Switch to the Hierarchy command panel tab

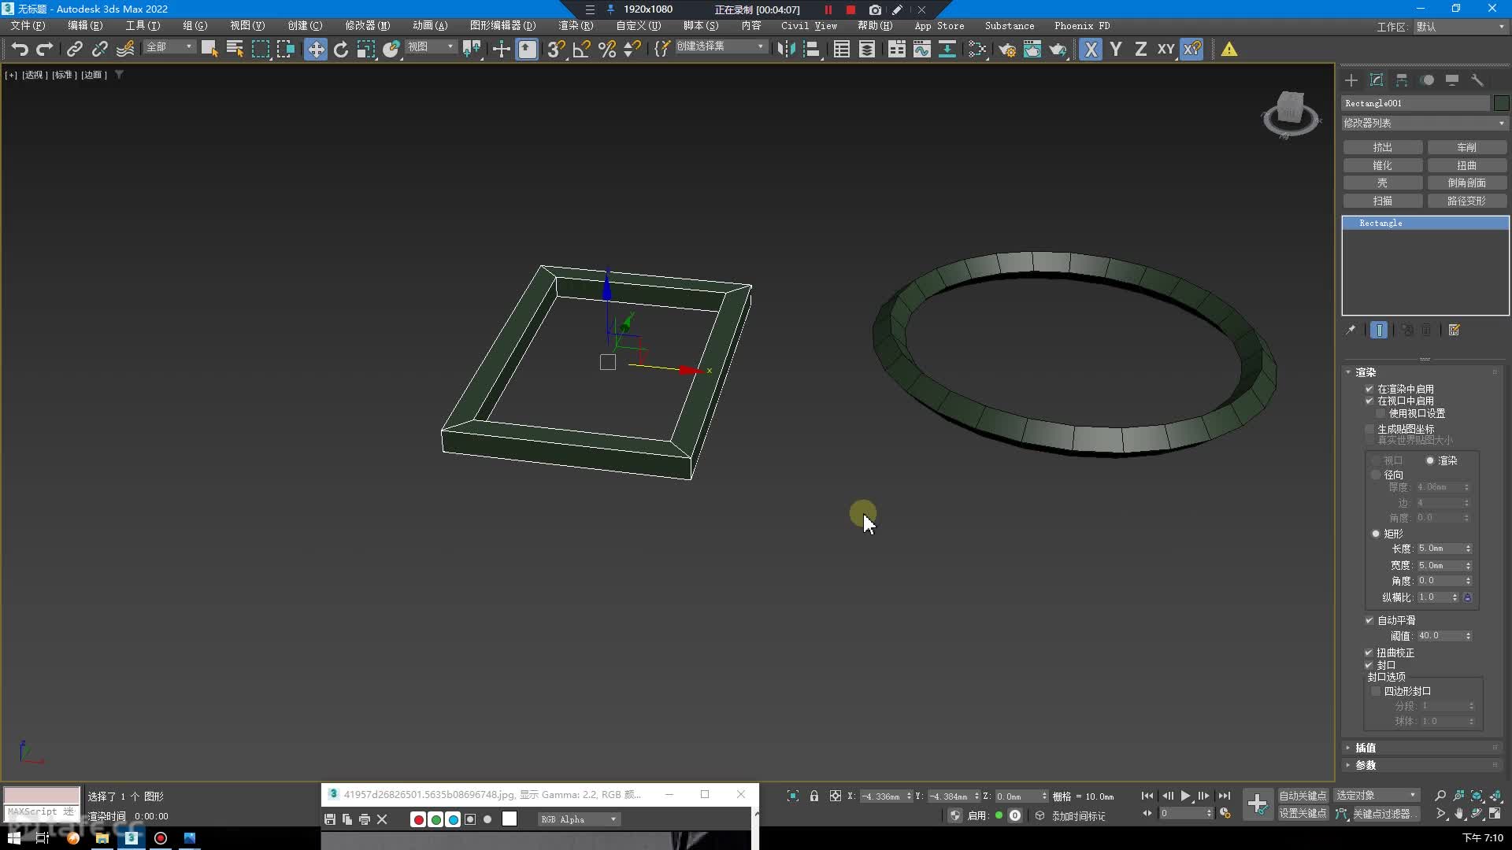point(1402,80)
